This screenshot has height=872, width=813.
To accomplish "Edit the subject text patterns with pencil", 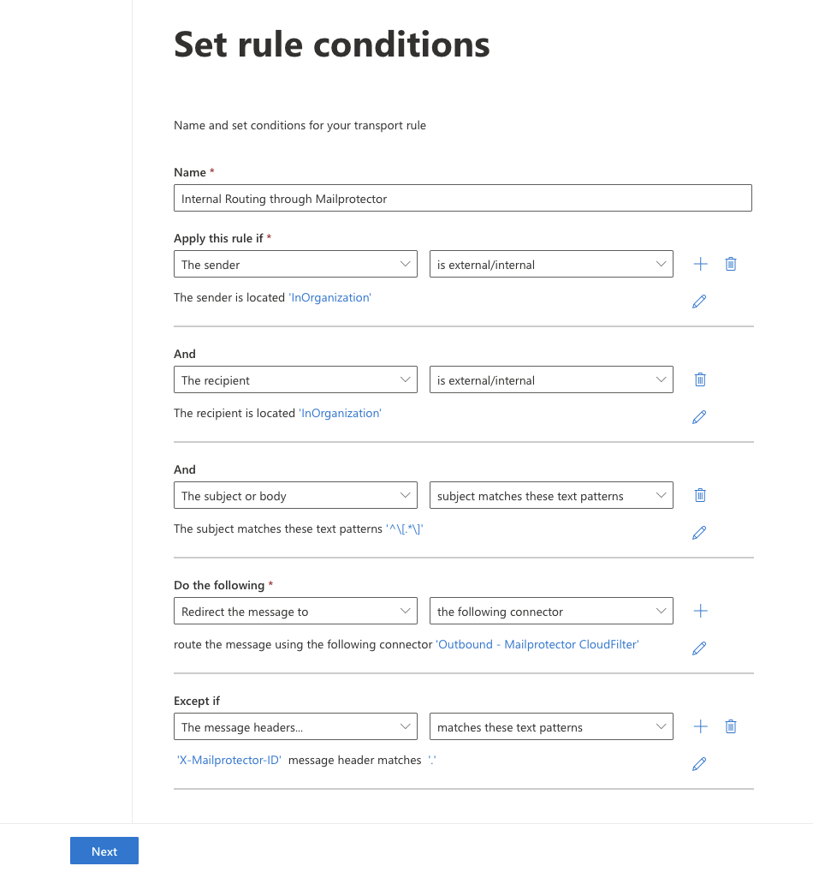I will pos(699,533).
